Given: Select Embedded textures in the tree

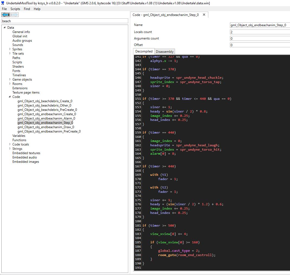Looking at the screenshot, I should pos(26,153).
